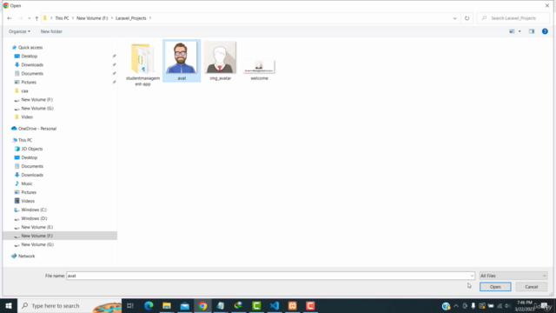The image size is (556, 313).
Task: Open the Organize menu
Action: click(x=19, y=31)
